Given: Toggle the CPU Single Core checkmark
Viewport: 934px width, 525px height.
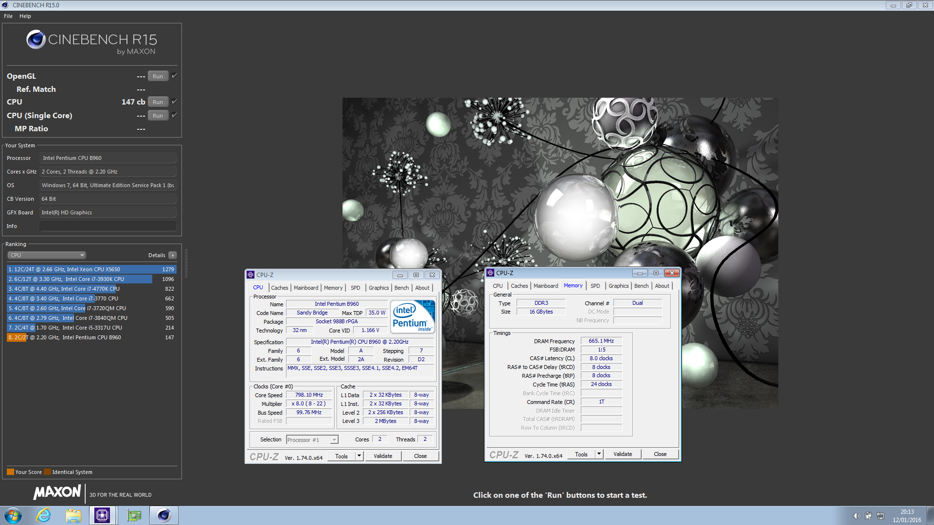Looking at the screenshot, I should pos(174,115).
